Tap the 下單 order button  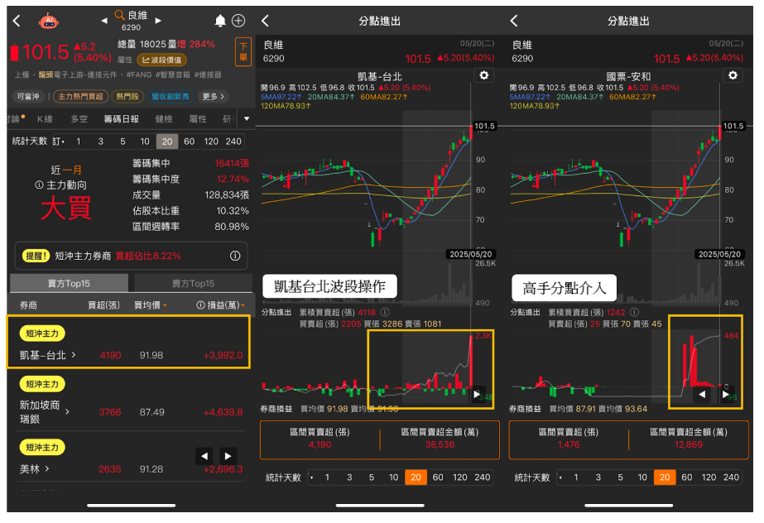pos(243,51)
